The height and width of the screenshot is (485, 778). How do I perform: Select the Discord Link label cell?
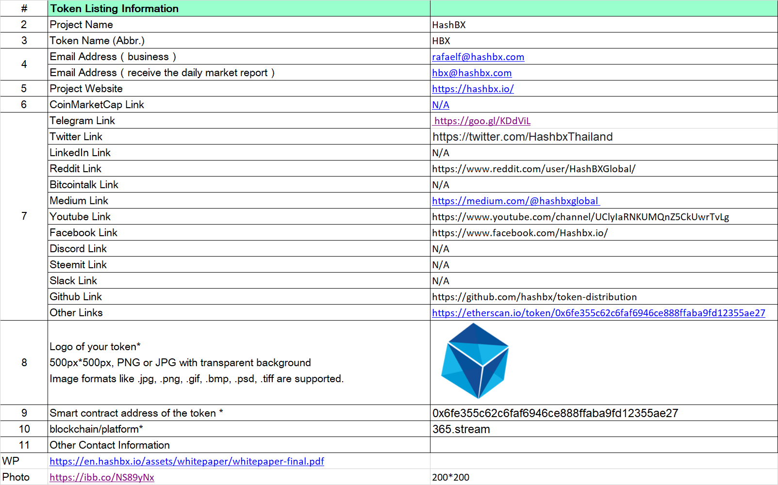[239, 249]
